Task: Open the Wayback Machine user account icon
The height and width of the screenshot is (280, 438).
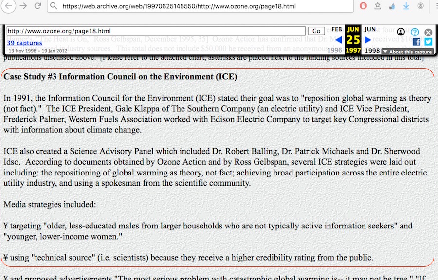Action: (401, 32)
